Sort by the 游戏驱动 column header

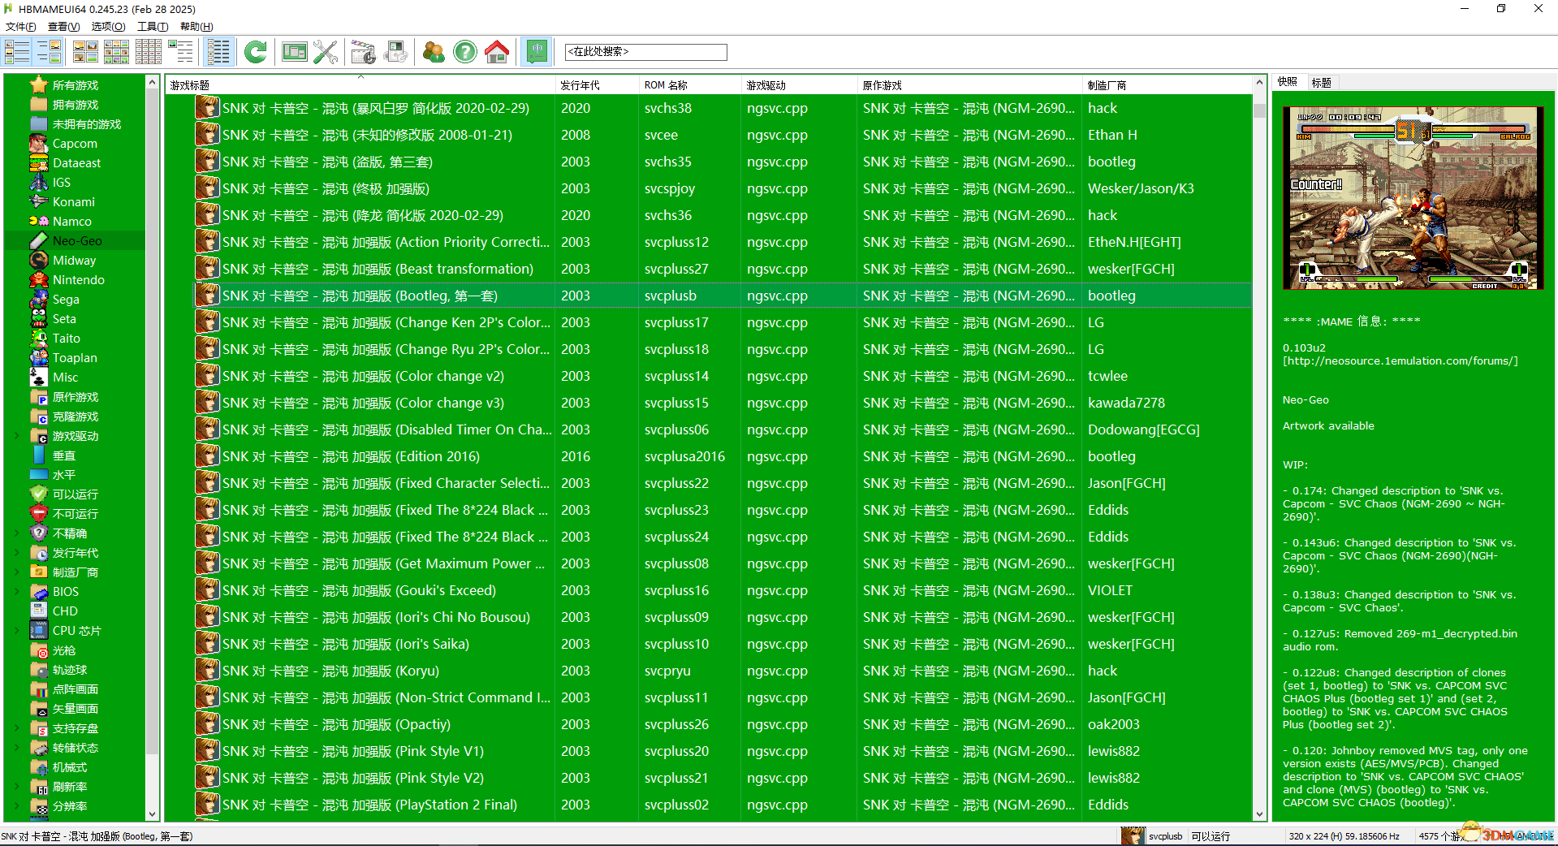tap(799, 84)
